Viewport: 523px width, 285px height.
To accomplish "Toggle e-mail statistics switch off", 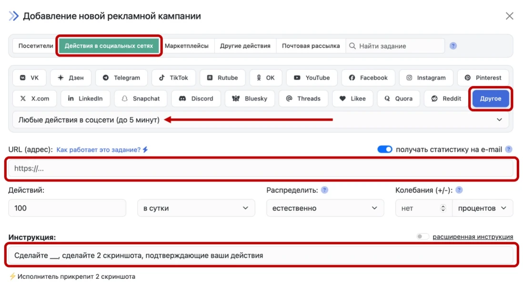I will tap(384, 149).
